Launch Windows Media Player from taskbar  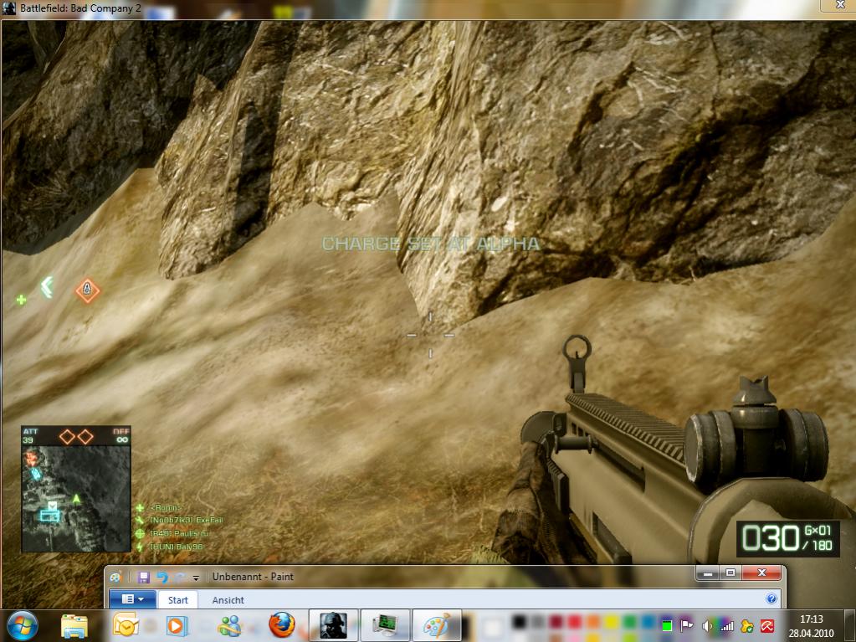(176, 625)
